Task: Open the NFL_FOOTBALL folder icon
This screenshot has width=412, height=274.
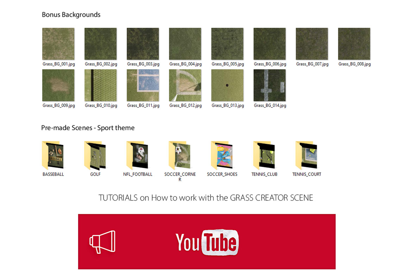Action: (137, 155)
